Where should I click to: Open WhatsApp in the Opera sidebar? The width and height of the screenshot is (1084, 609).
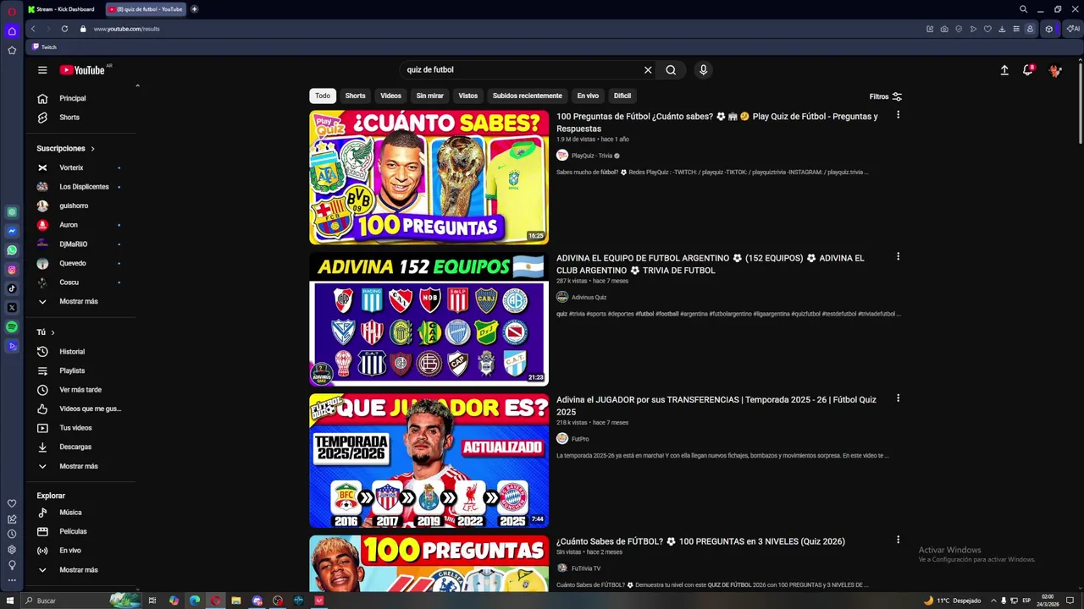(12, 250)
